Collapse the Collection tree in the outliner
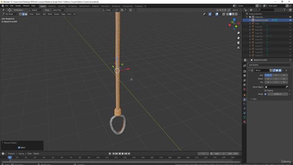The height and width of the screenshot is (165, 293). 247,17
